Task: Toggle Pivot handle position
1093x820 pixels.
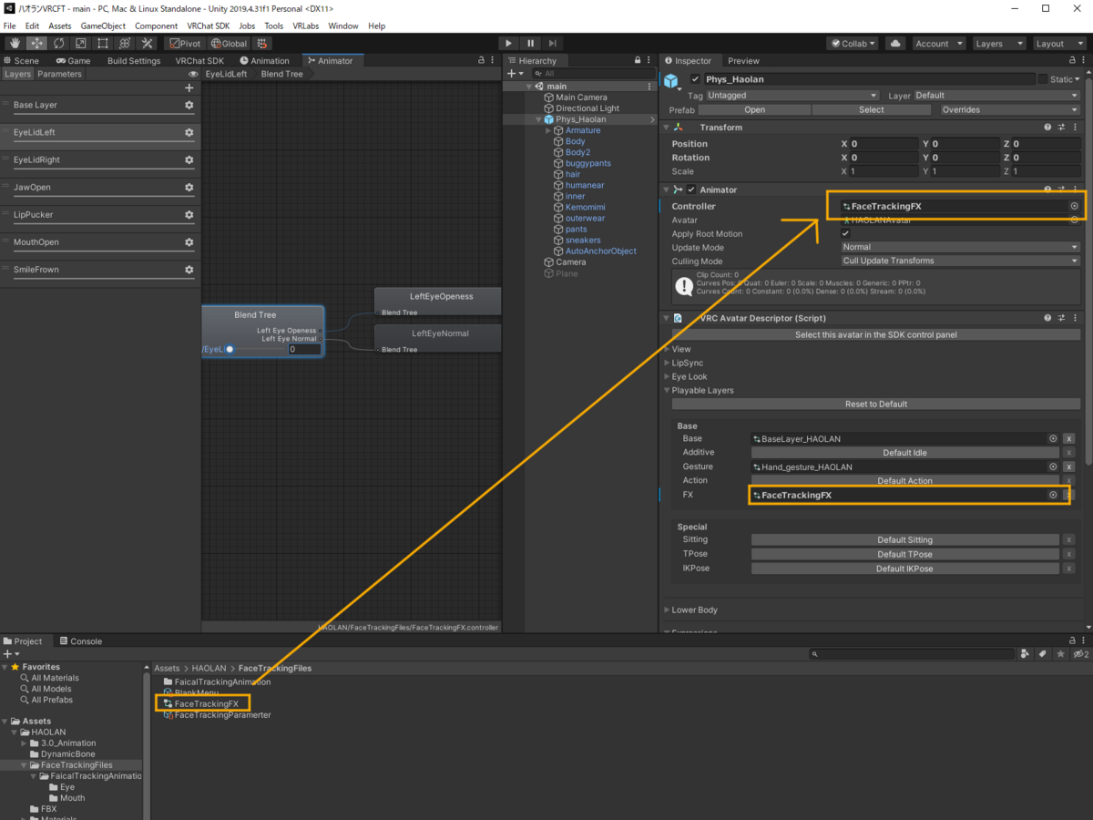Action: tap(186, 43)
